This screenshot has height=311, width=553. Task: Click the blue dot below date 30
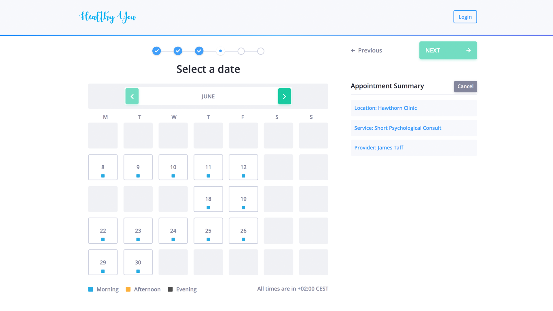[x=138, y=271]
